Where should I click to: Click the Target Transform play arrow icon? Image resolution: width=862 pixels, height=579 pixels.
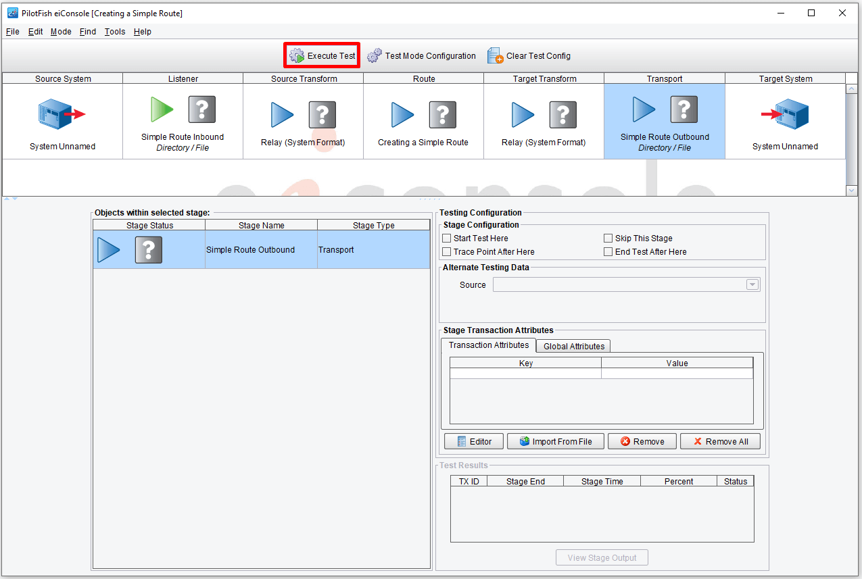coord(523,115)
